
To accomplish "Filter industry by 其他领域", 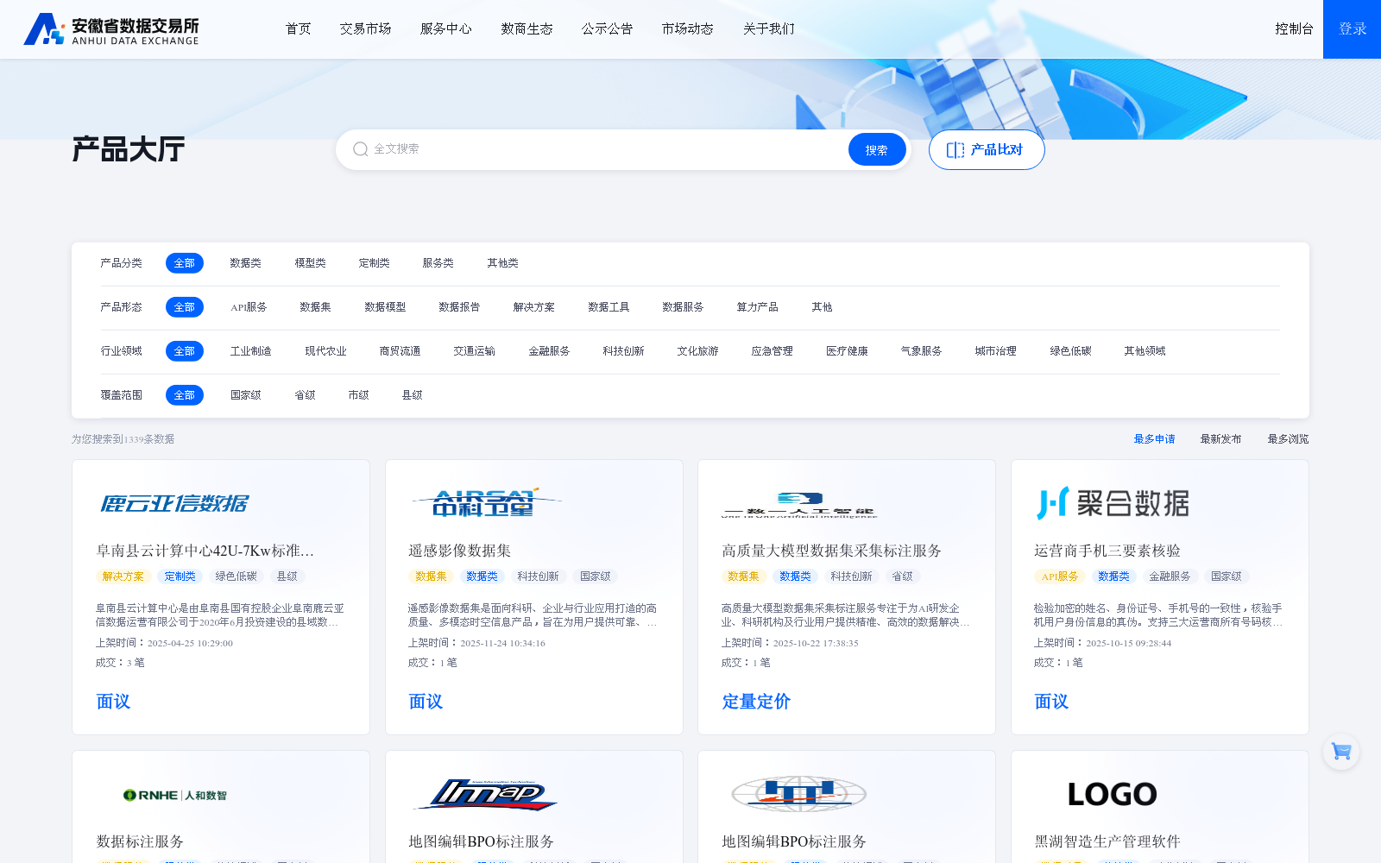I will tap(1145, 351).
